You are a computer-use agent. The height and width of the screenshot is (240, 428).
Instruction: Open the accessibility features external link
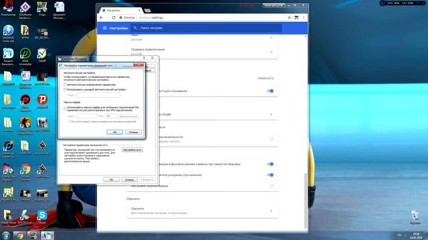(272, 139)
